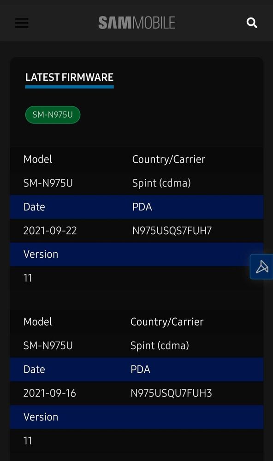The width and height of the screenshot is (273, 461).
Task: Select the 2021-09-16 firmware date
Action: [50, 393]
